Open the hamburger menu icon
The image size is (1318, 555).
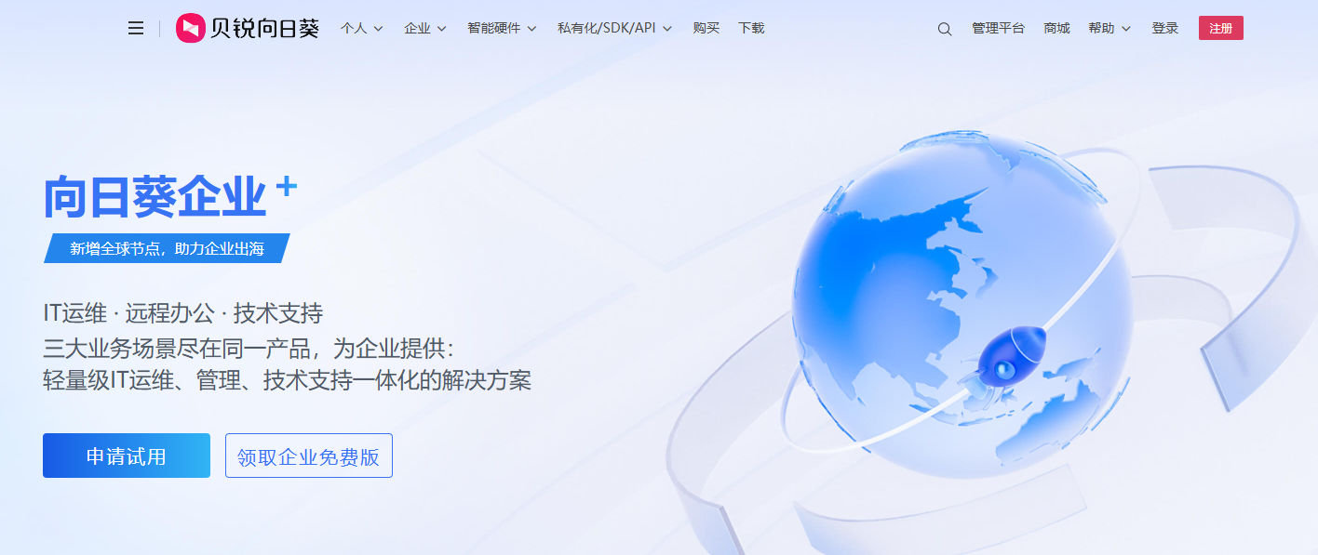(x=136, y=29)
